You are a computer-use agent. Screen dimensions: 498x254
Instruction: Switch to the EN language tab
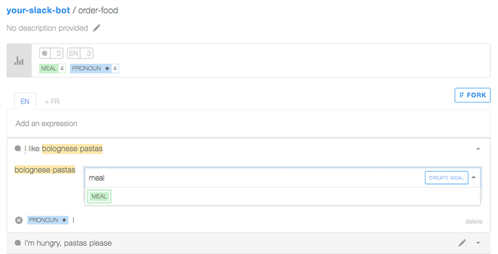click(25, 101)
